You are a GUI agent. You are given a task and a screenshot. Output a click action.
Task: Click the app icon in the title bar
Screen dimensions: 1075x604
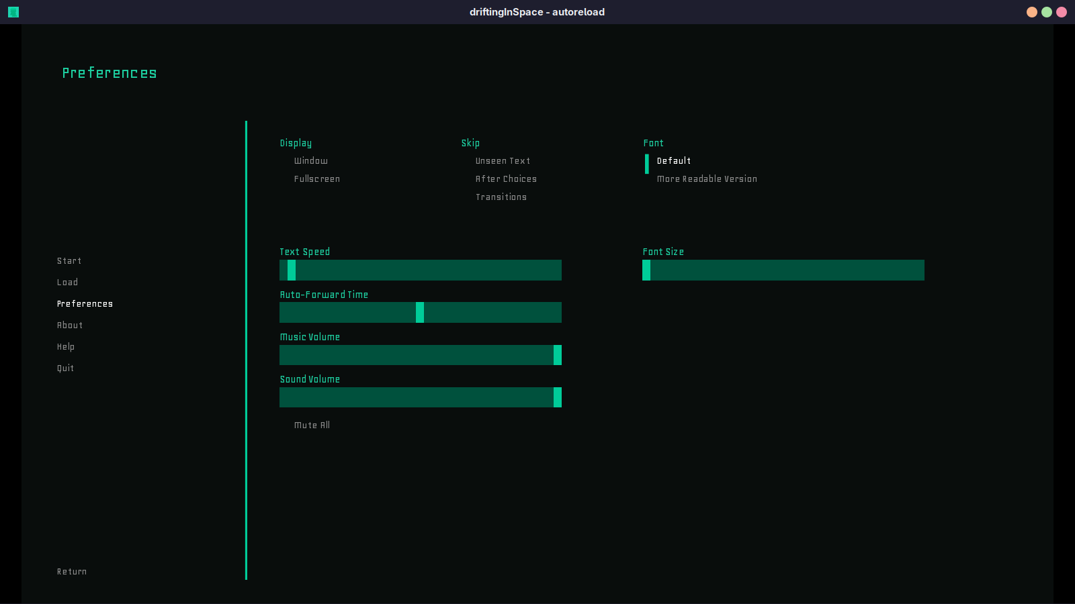[x=13, y=12]
